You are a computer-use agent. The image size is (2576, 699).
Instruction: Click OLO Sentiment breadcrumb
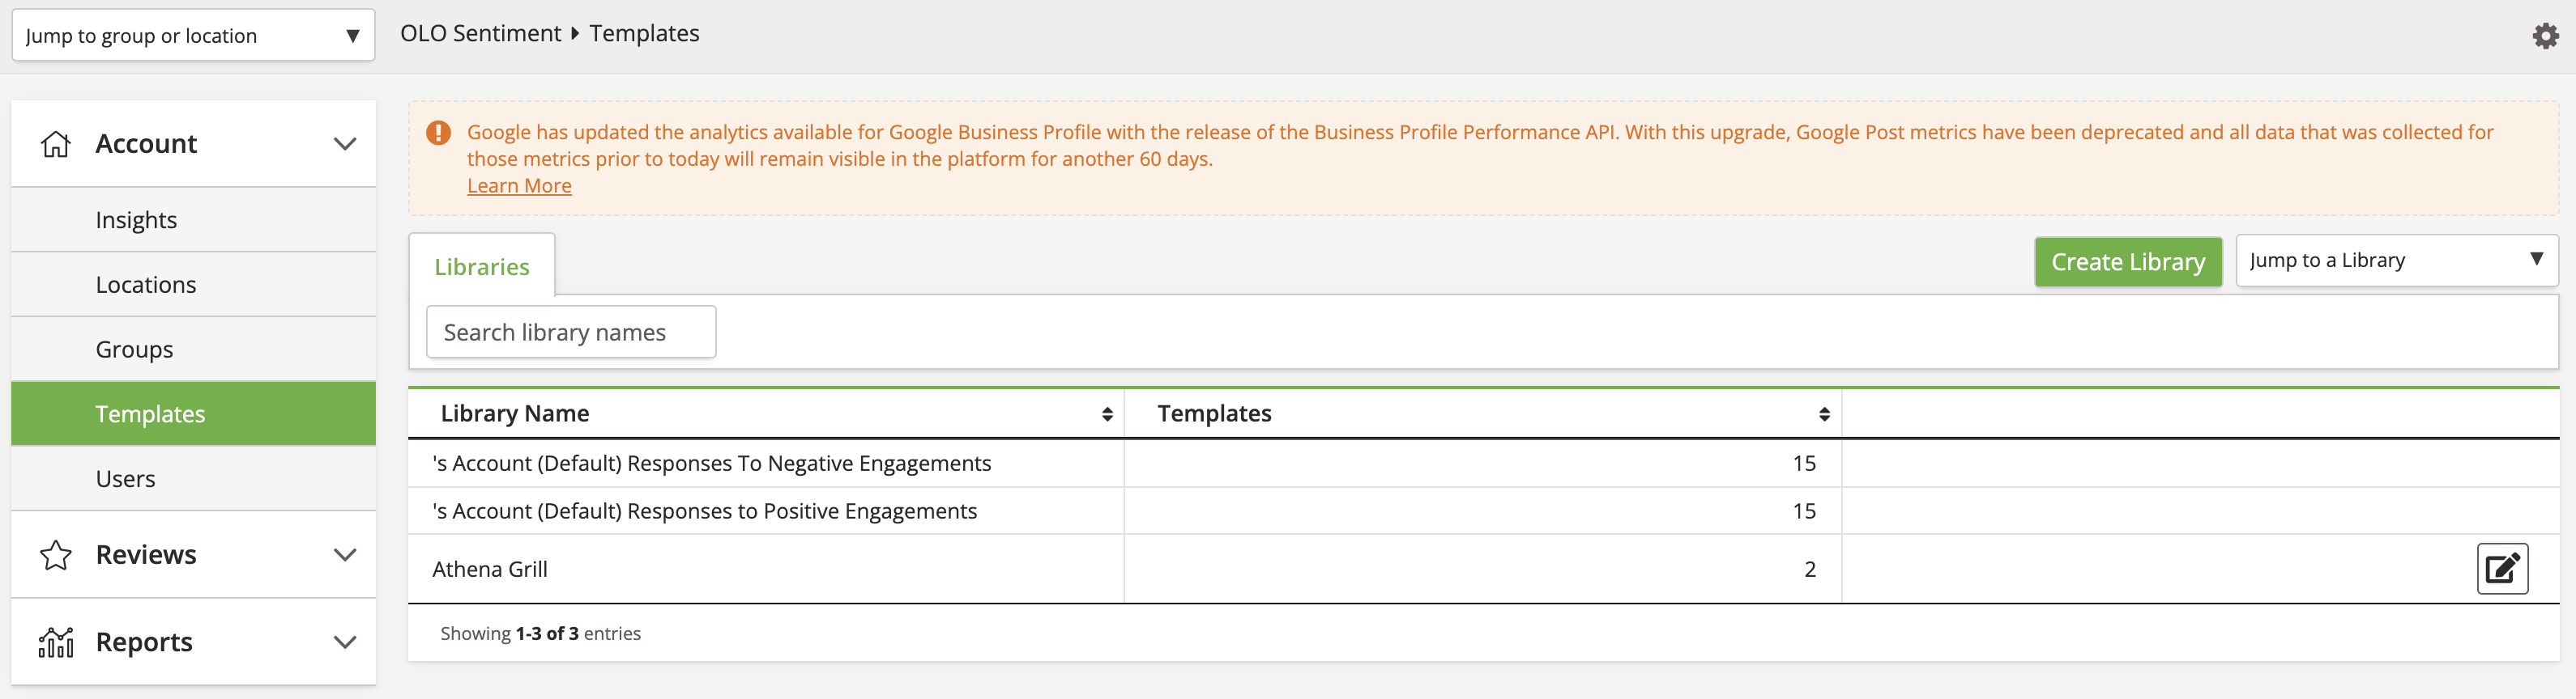click(481, 33)
